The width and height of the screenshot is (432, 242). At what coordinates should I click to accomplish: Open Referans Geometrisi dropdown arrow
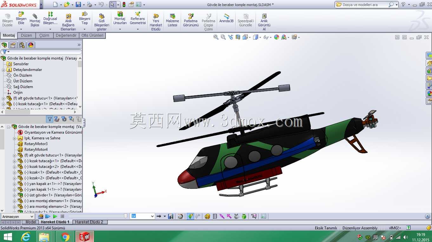click(138, 29)
